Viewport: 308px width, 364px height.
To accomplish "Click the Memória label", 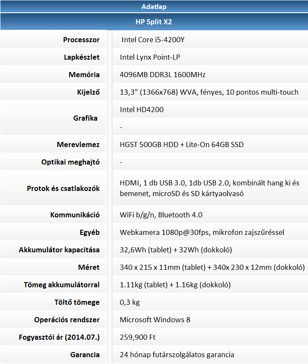I will click(x=84, y=75).
